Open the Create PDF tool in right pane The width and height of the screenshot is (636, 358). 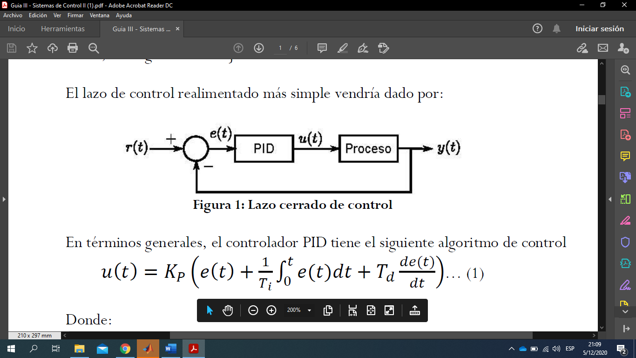tap(625, 135)
